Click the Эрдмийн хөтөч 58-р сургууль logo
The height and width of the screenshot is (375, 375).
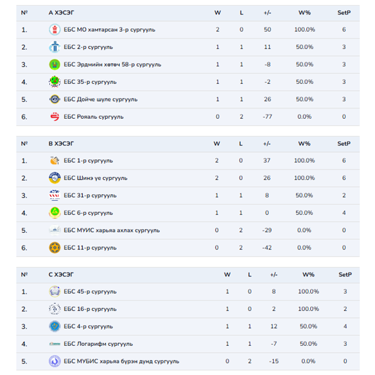pyautogui.click(x=55, y=65)
